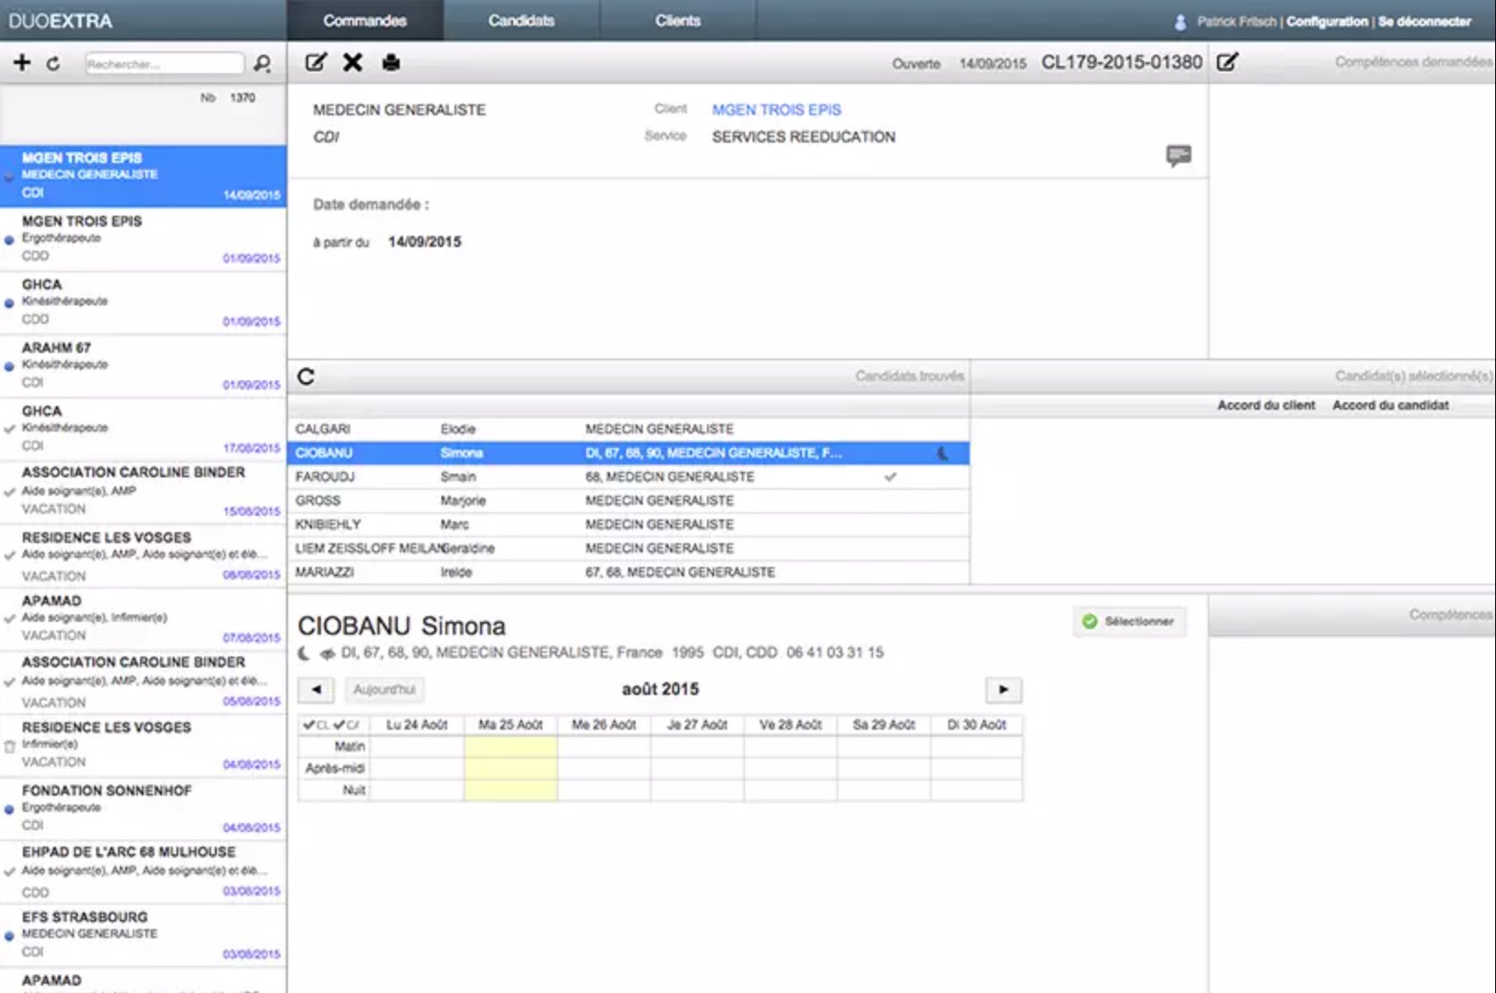This screenshot has width=1496, height=993.
Task: Edit the order with the pencil icon
Action: 315,62
